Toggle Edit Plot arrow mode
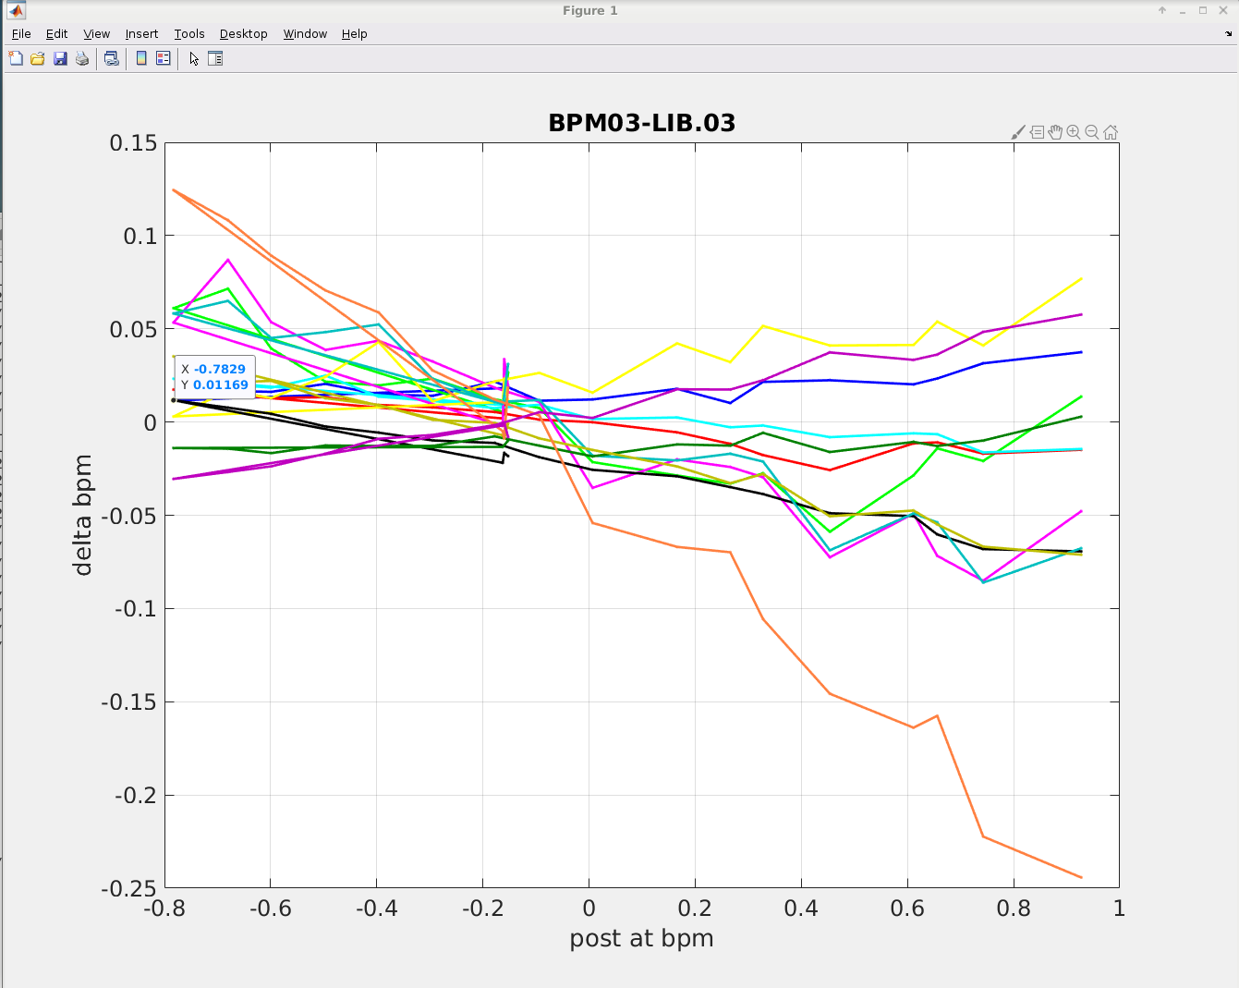The image size is (1239, 988). 194,58
